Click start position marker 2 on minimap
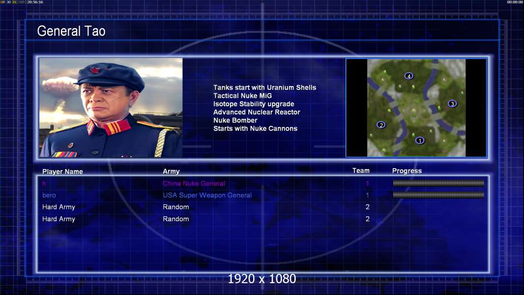This screenshot has height=295, width=524. tap(381, 125)
